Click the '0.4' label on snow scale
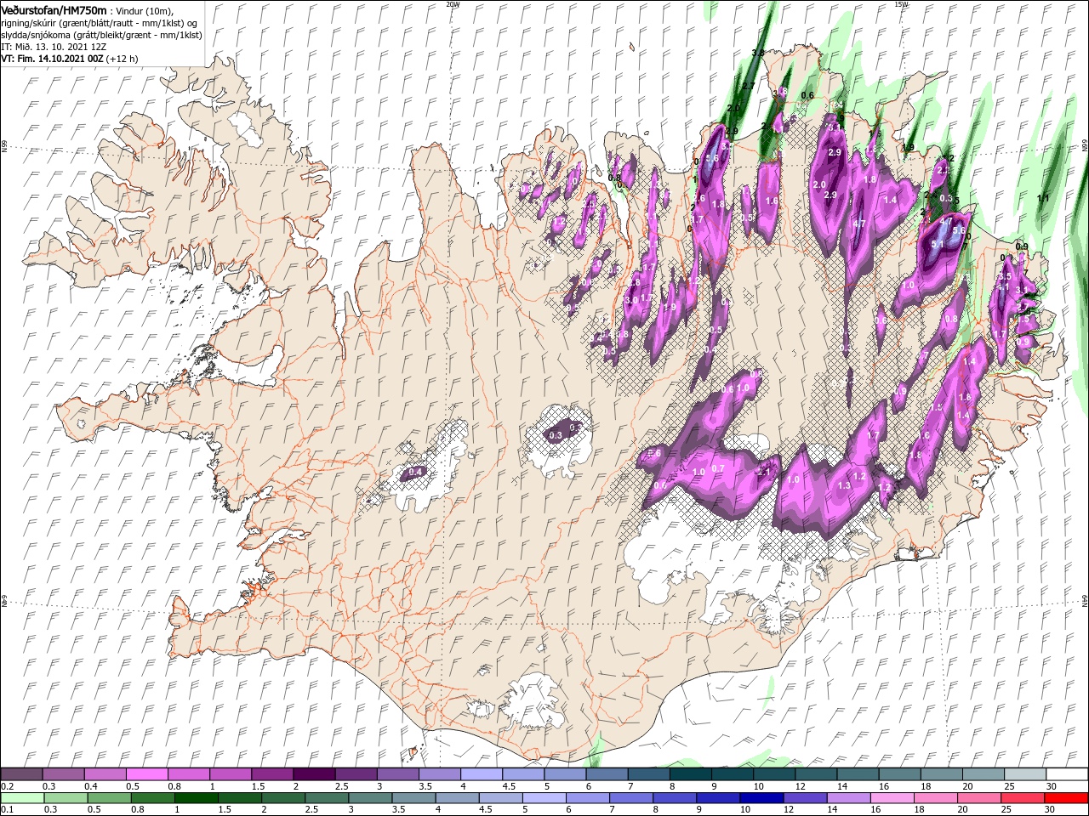1089x816 pixels. pos(91,786)
